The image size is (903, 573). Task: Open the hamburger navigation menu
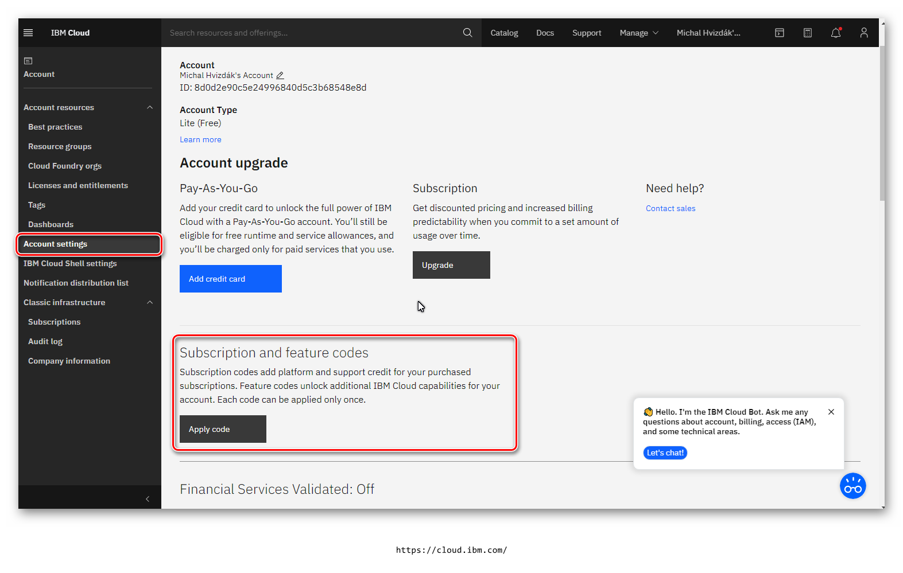point(28,33)
